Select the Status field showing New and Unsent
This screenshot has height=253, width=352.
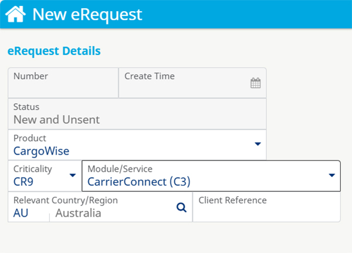tap(137, 114)
